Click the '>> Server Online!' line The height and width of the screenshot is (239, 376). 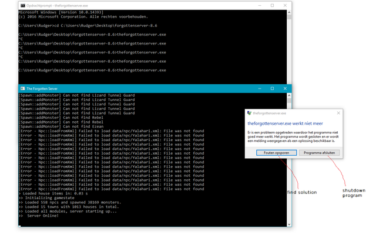pyautogui.click(x=39, y=216)
